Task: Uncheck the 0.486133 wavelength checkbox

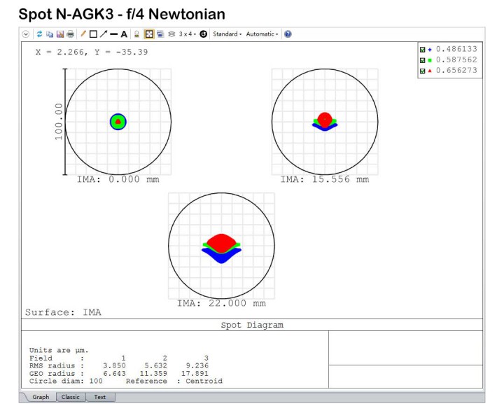Action: pyautogui.click(x=422, y=50)
